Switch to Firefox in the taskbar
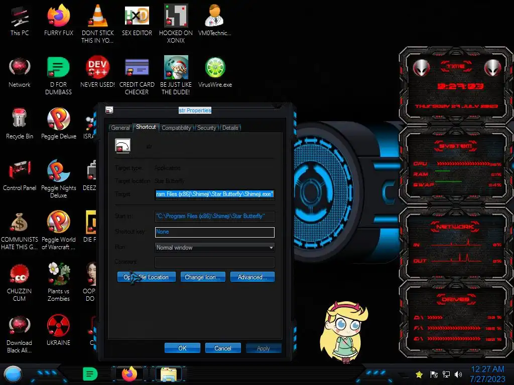 click(x=129, y=374)
